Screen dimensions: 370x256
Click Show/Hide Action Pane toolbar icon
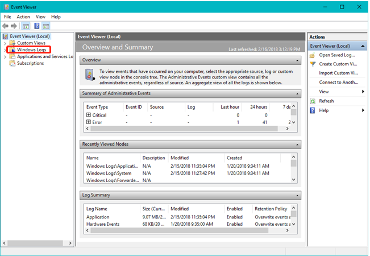[45, 26]
